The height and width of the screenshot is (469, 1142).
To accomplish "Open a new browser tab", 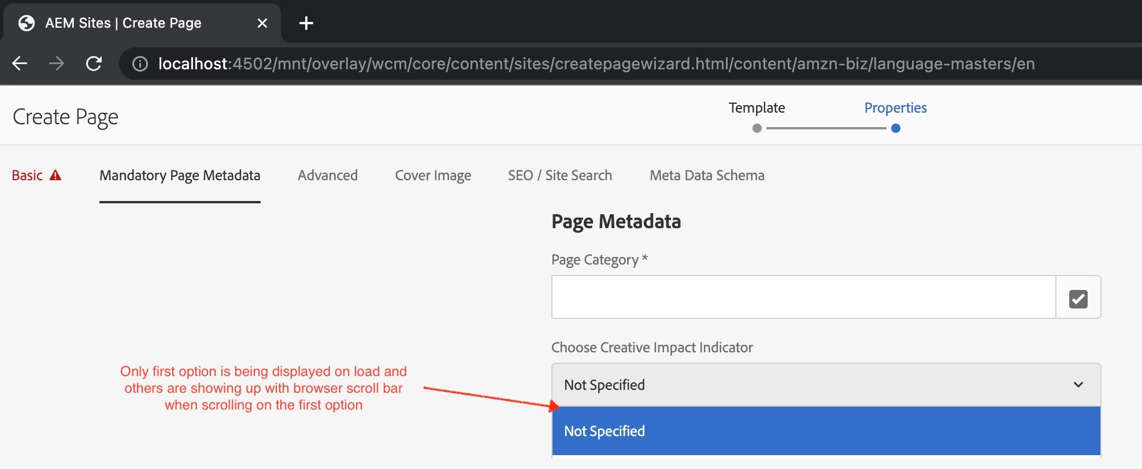I will coord(306,23).
